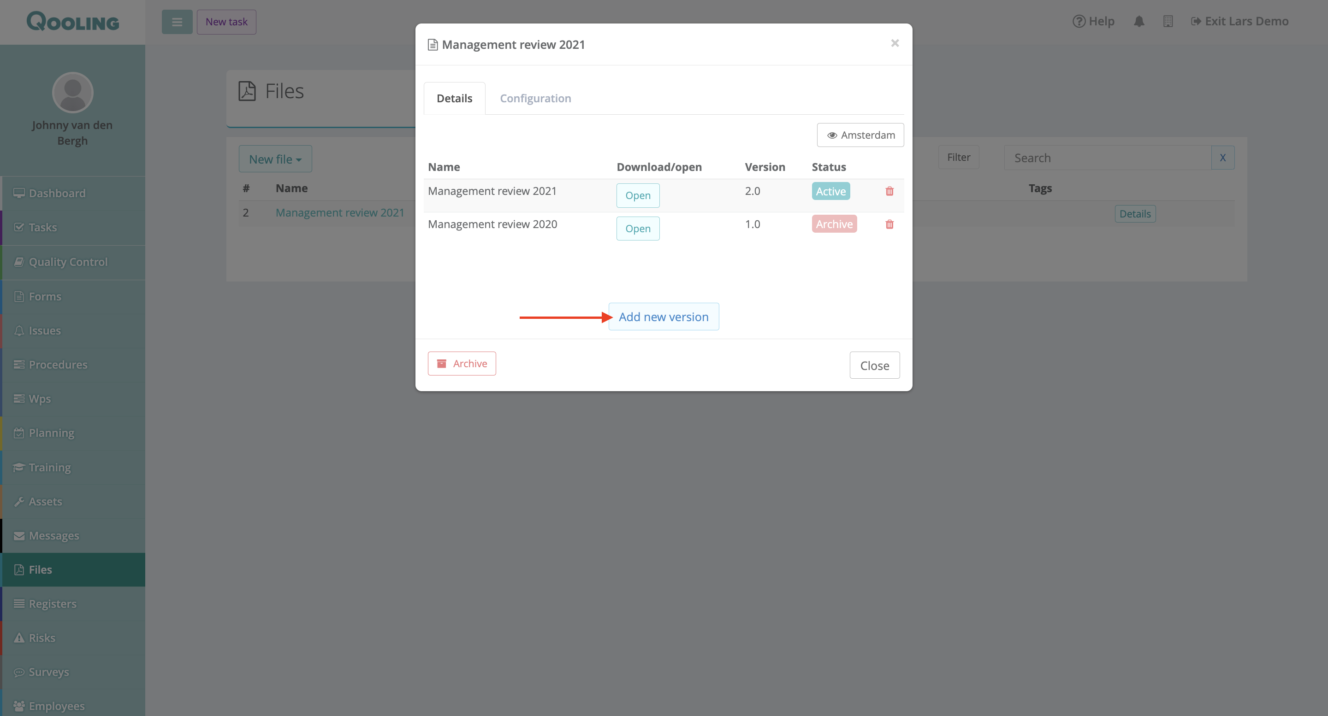Delete Management review 2021 version with trash icon
This screenshot has height=716, width=1328.
pyautogui.click(x=889, y=191)
